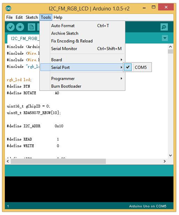This screenshot has width=179, height=215.
Task: Click the '#define ROTATE' code line
Action: (33, 93)
